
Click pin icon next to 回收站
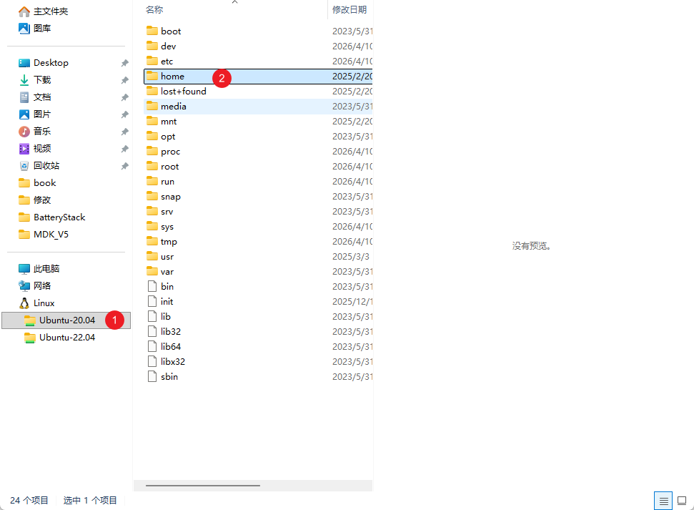click(125, 166)
